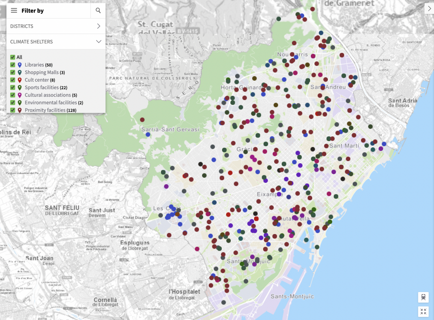Uncheck the All checkbox
The image size is (434, 320).
pos(13,57)
